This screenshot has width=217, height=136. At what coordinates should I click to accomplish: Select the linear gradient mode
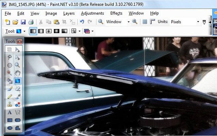(33, 31)
